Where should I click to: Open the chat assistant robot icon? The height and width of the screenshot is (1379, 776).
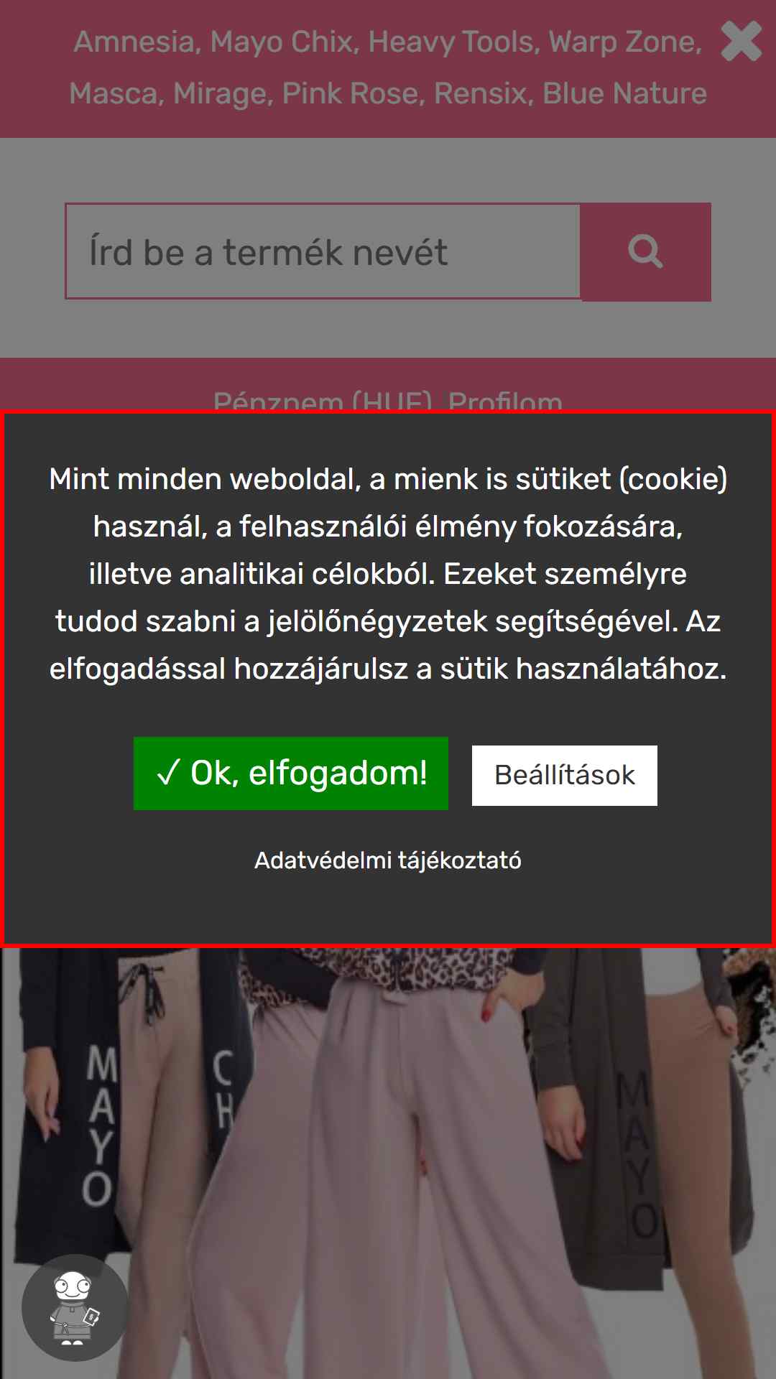point(75,1307)
